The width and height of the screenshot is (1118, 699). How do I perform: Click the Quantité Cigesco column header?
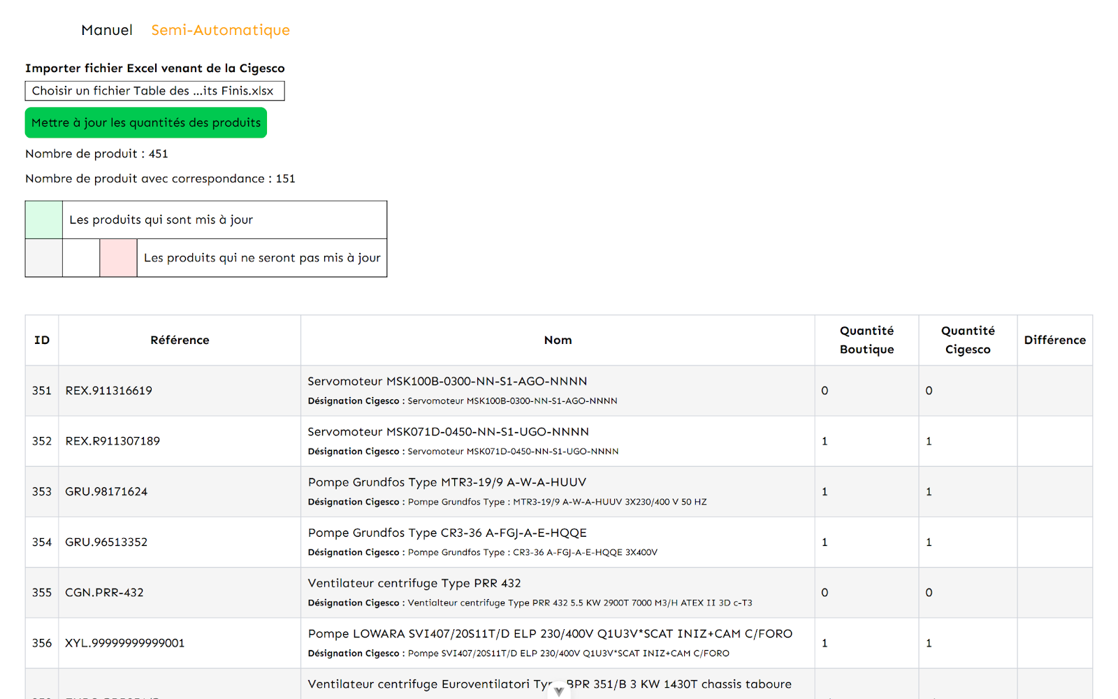(968, 340)
